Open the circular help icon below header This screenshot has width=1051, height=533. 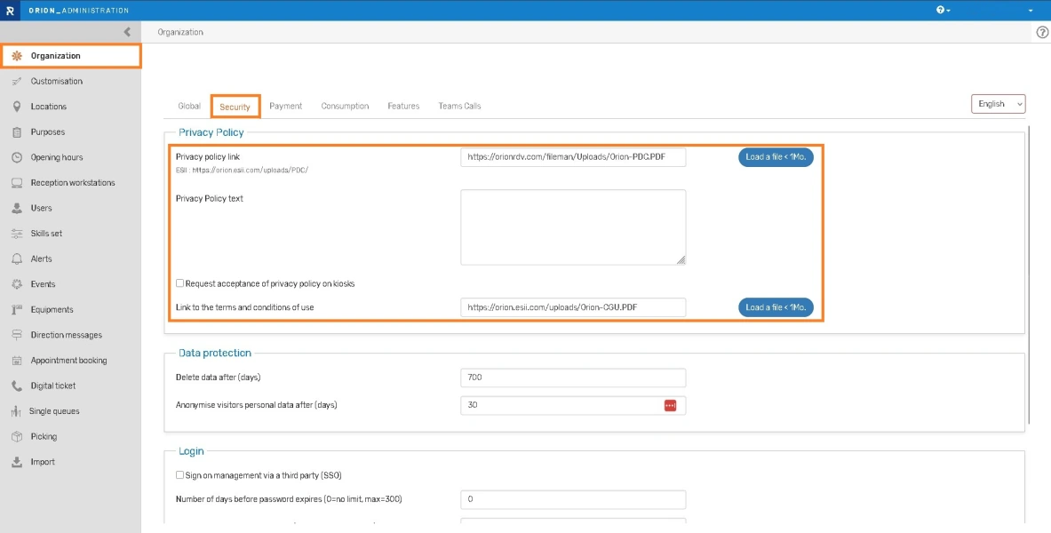point(1042,32)
